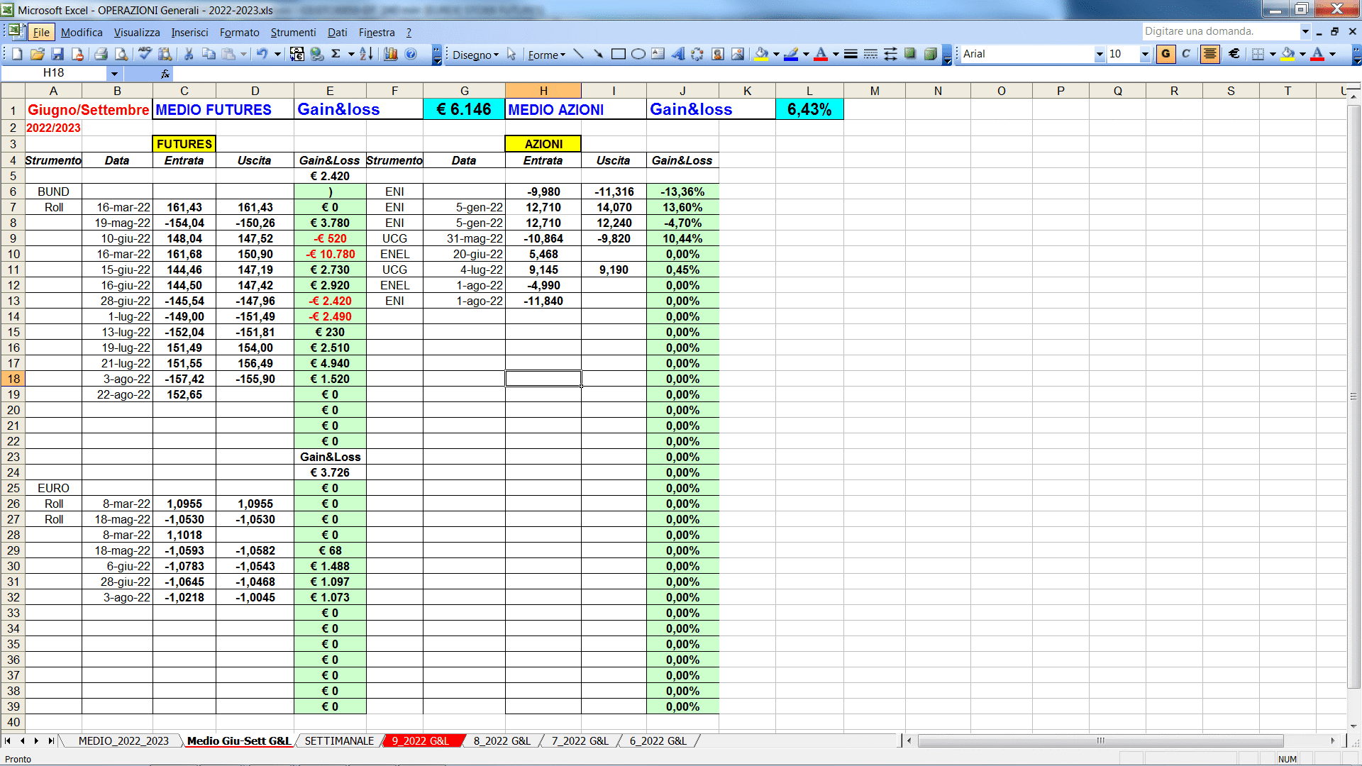The width and height of the screenshot is (1362, 766).
Task: Open the Modifica menu
Action: [82, 32]
